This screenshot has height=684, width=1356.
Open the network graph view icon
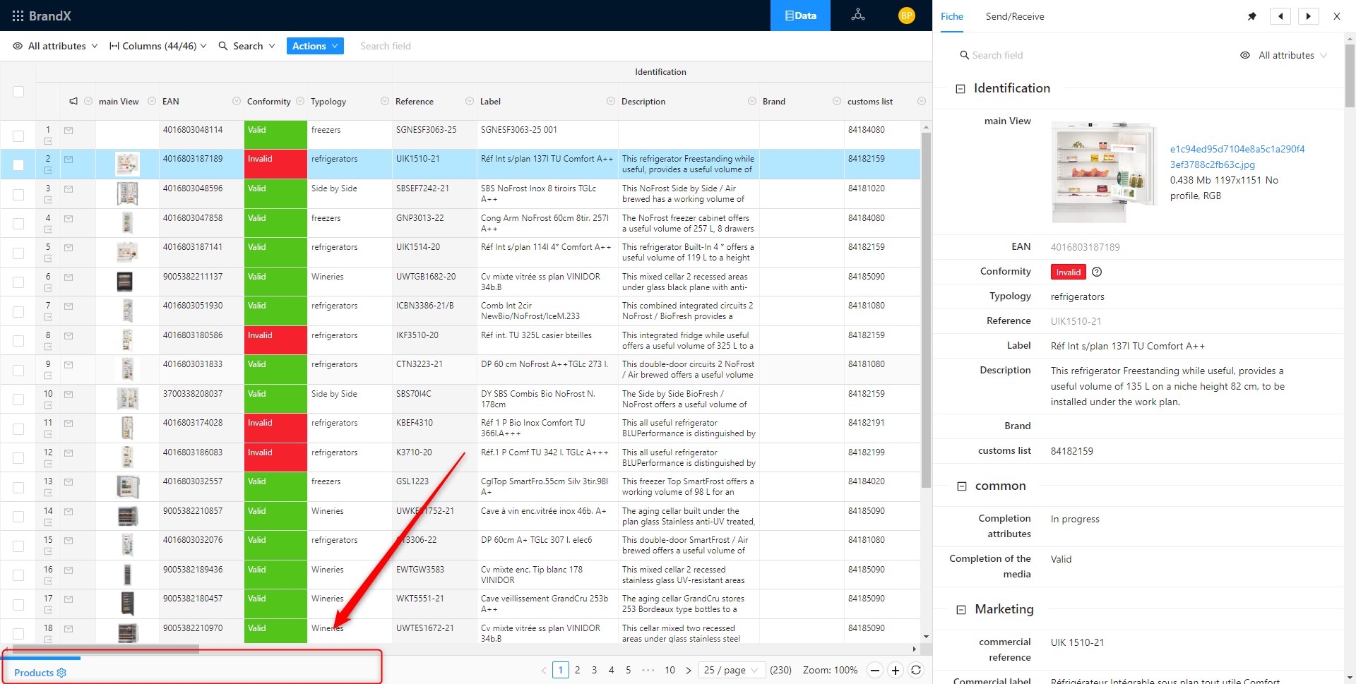pos(858,15)
